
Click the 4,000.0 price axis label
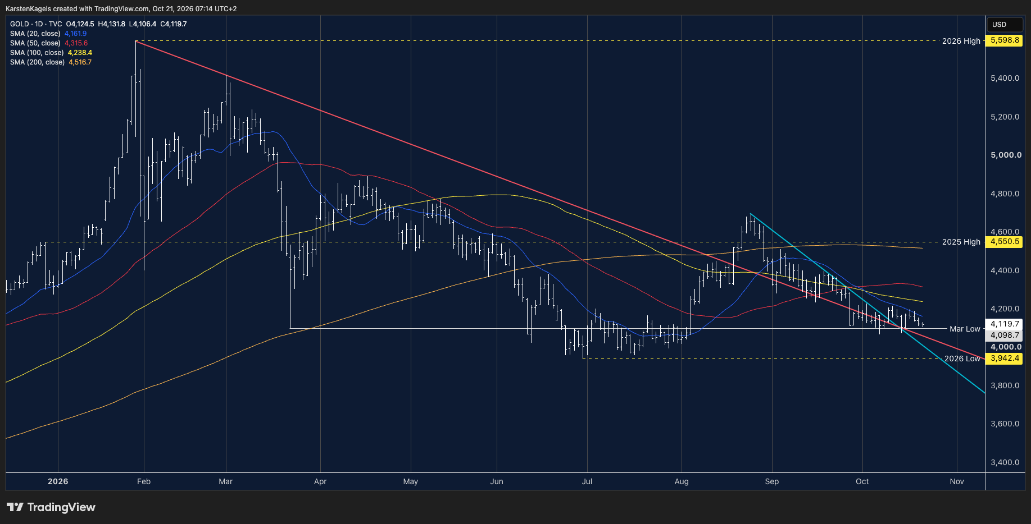pyautogui.click(x=1006, y=347)
